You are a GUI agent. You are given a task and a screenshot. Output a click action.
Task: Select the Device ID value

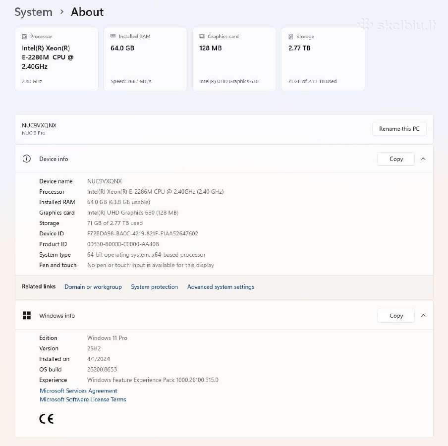click(143, 234)
